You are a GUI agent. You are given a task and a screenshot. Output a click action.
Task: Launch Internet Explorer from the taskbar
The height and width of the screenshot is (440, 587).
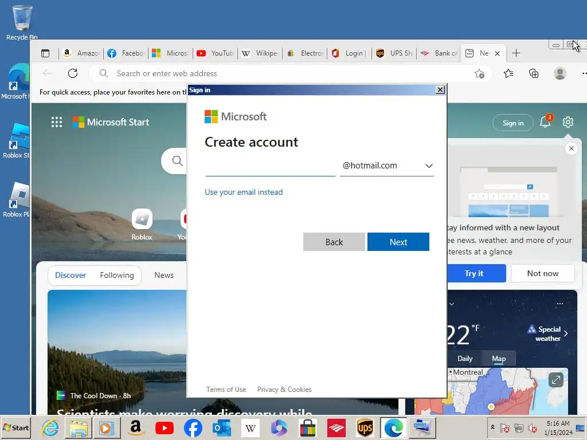click(x=50, y=427)
